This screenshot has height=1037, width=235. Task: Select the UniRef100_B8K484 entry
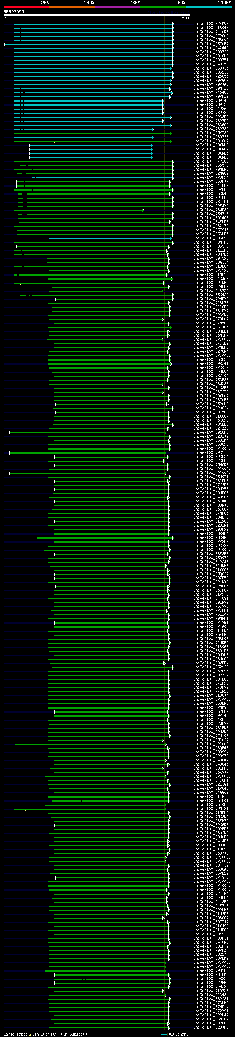(211, 533)
